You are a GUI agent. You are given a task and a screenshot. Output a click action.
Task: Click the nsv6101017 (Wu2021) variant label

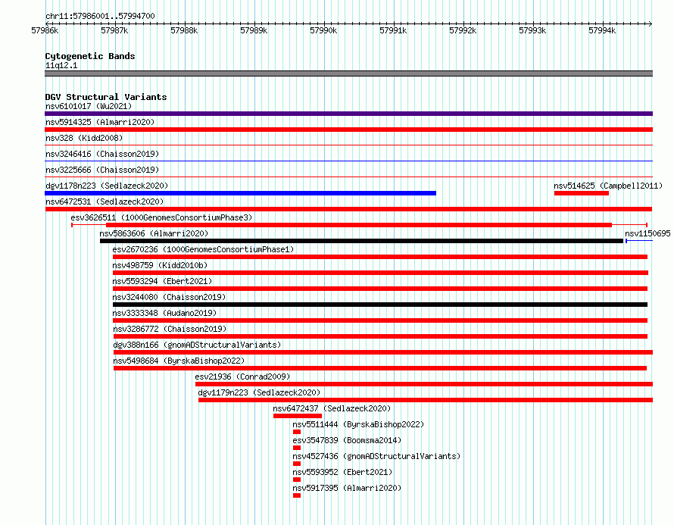89,106
